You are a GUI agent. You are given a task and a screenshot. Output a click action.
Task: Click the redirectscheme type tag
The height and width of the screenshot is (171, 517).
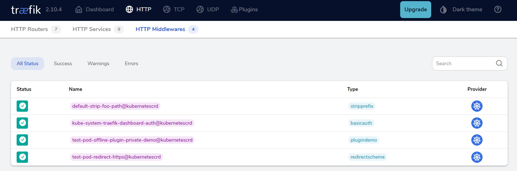click(367, 157)
